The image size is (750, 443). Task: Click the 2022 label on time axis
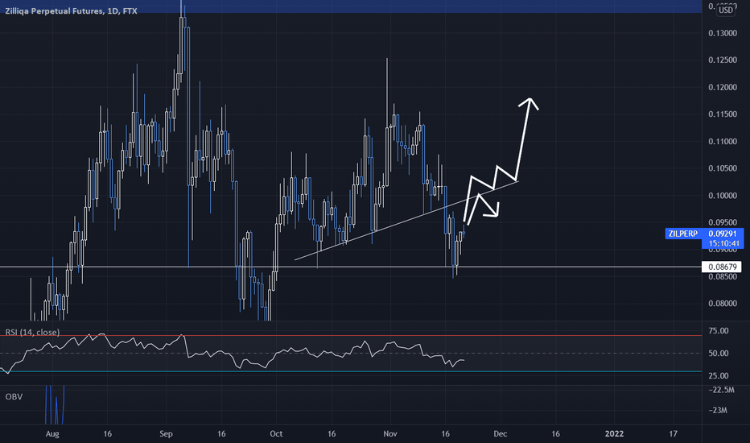(614, 434)
